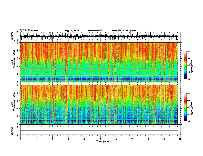The height and width of the screenshot is (156, 203).
Task: Click the "1" minute tick on time axis
Action: 36,139
